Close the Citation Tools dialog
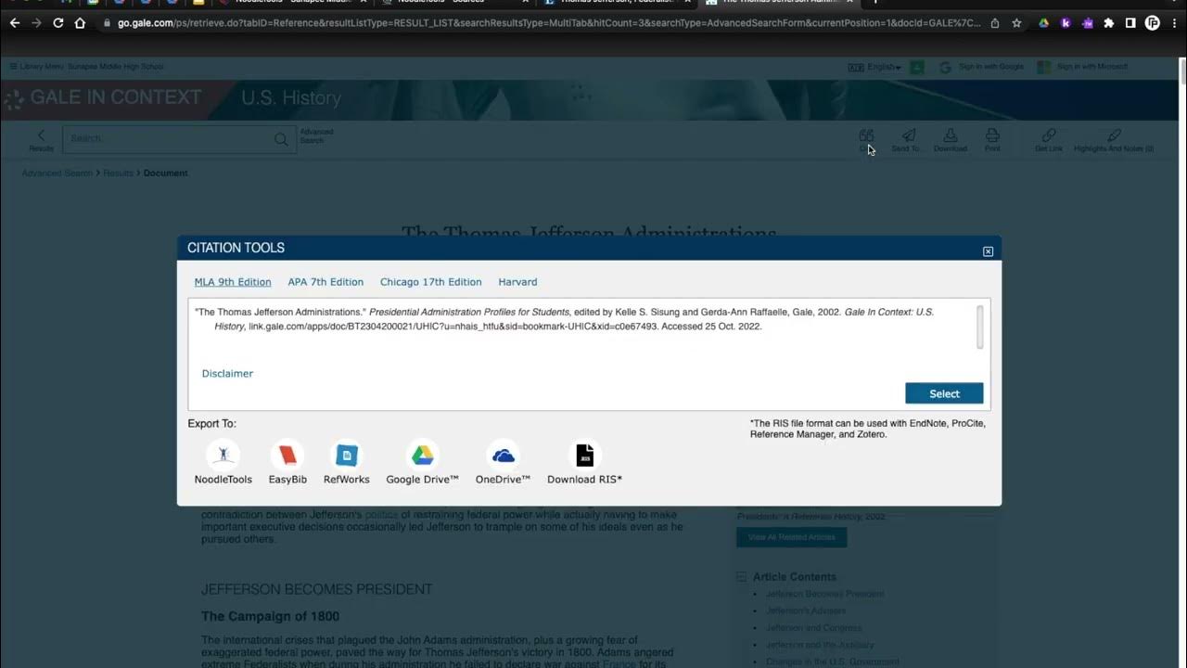Screen dimensions: 1187x668 point(988,251)
